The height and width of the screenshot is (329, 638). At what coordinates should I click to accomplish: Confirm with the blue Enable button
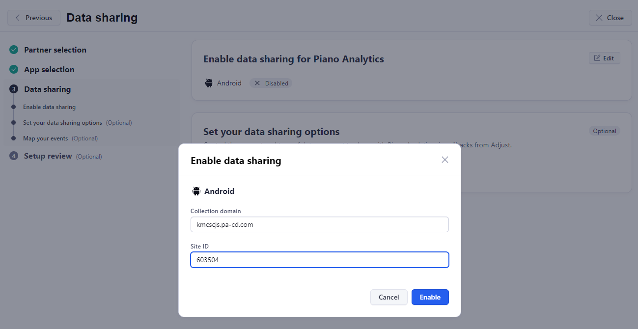click(430, 297)
